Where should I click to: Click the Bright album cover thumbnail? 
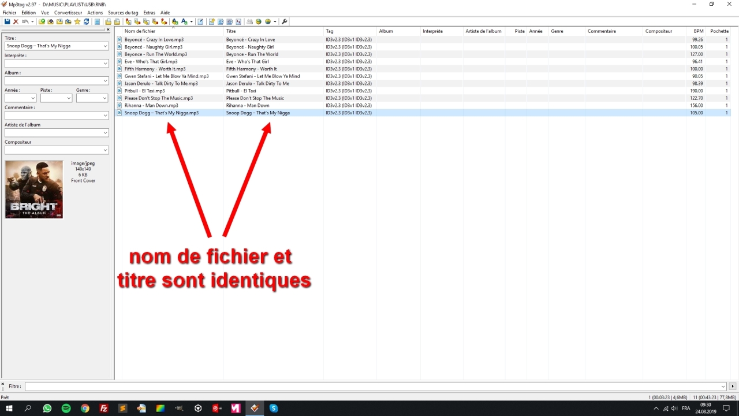click(x=34, y=190)
